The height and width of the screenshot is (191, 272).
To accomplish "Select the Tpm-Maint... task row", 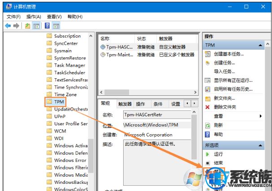I will coord(148,55).
